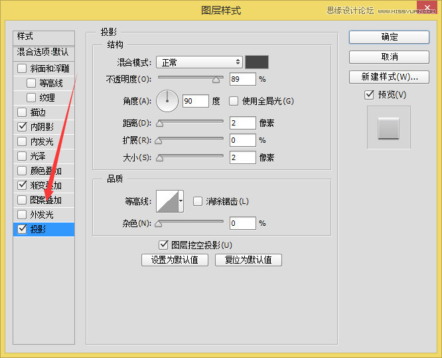Click the 取消 button
Viewport: 442px width, 358px height.
point(389,57)
